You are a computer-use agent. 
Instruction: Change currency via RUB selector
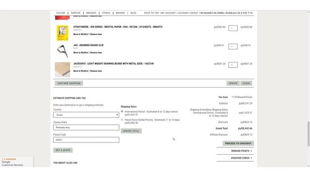tap(248, 13)
